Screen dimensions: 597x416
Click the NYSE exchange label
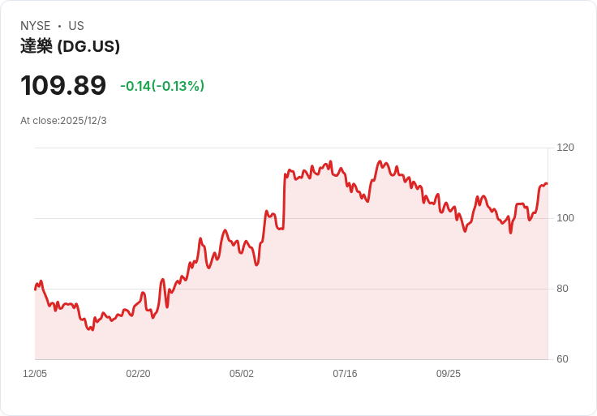36,26
